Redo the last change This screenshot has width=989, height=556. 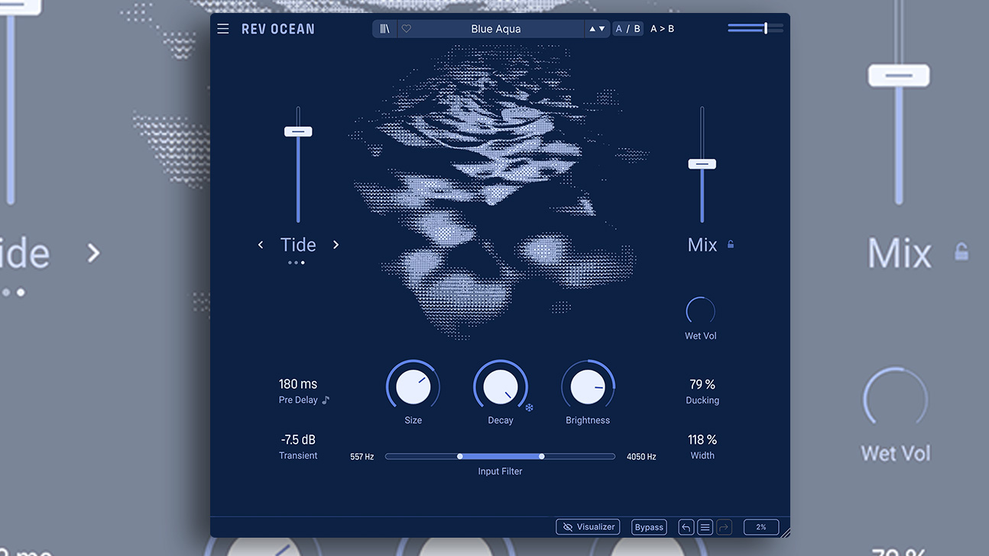click(724, 527)
